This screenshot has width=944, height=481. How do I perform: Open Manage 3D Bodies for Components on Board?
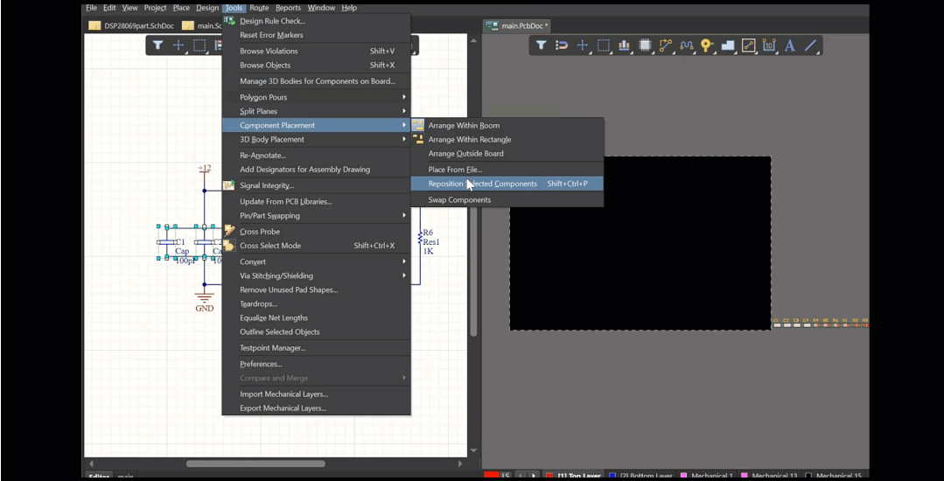(x=316, y=80)
